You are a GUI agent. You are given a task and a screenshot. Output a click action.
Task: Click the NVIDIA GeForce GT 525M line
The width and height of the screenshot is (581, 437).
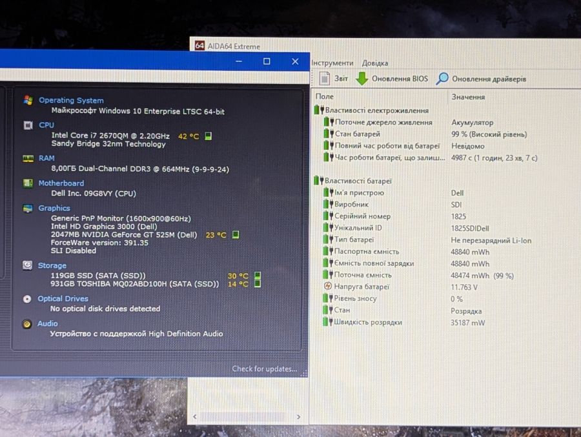click(x=124, y=234)
